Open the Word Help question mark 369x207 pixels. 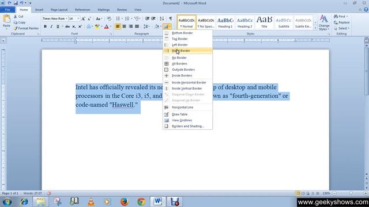pos(366,10)
